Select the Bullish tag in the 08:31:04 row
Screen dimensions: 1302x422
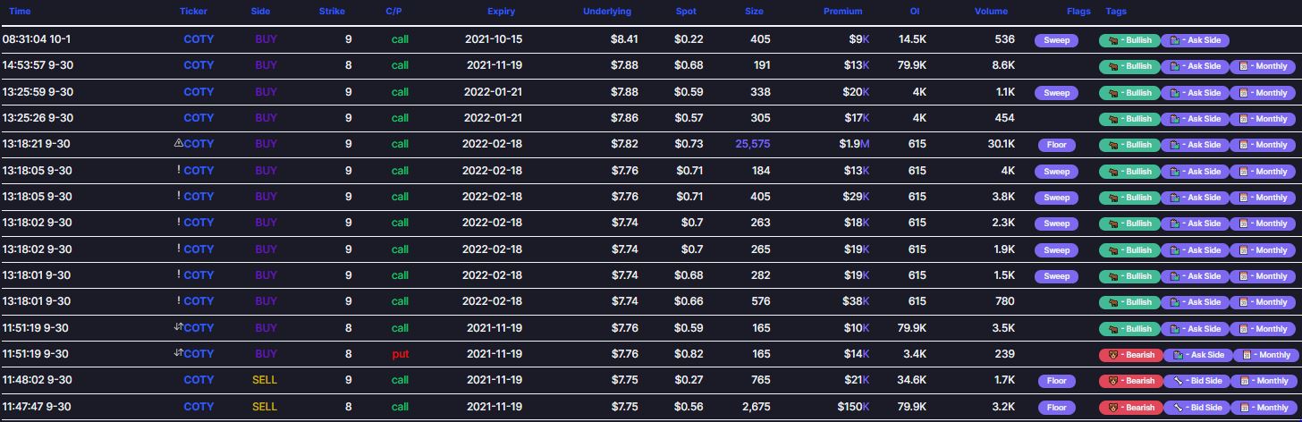click(1129, 40)
